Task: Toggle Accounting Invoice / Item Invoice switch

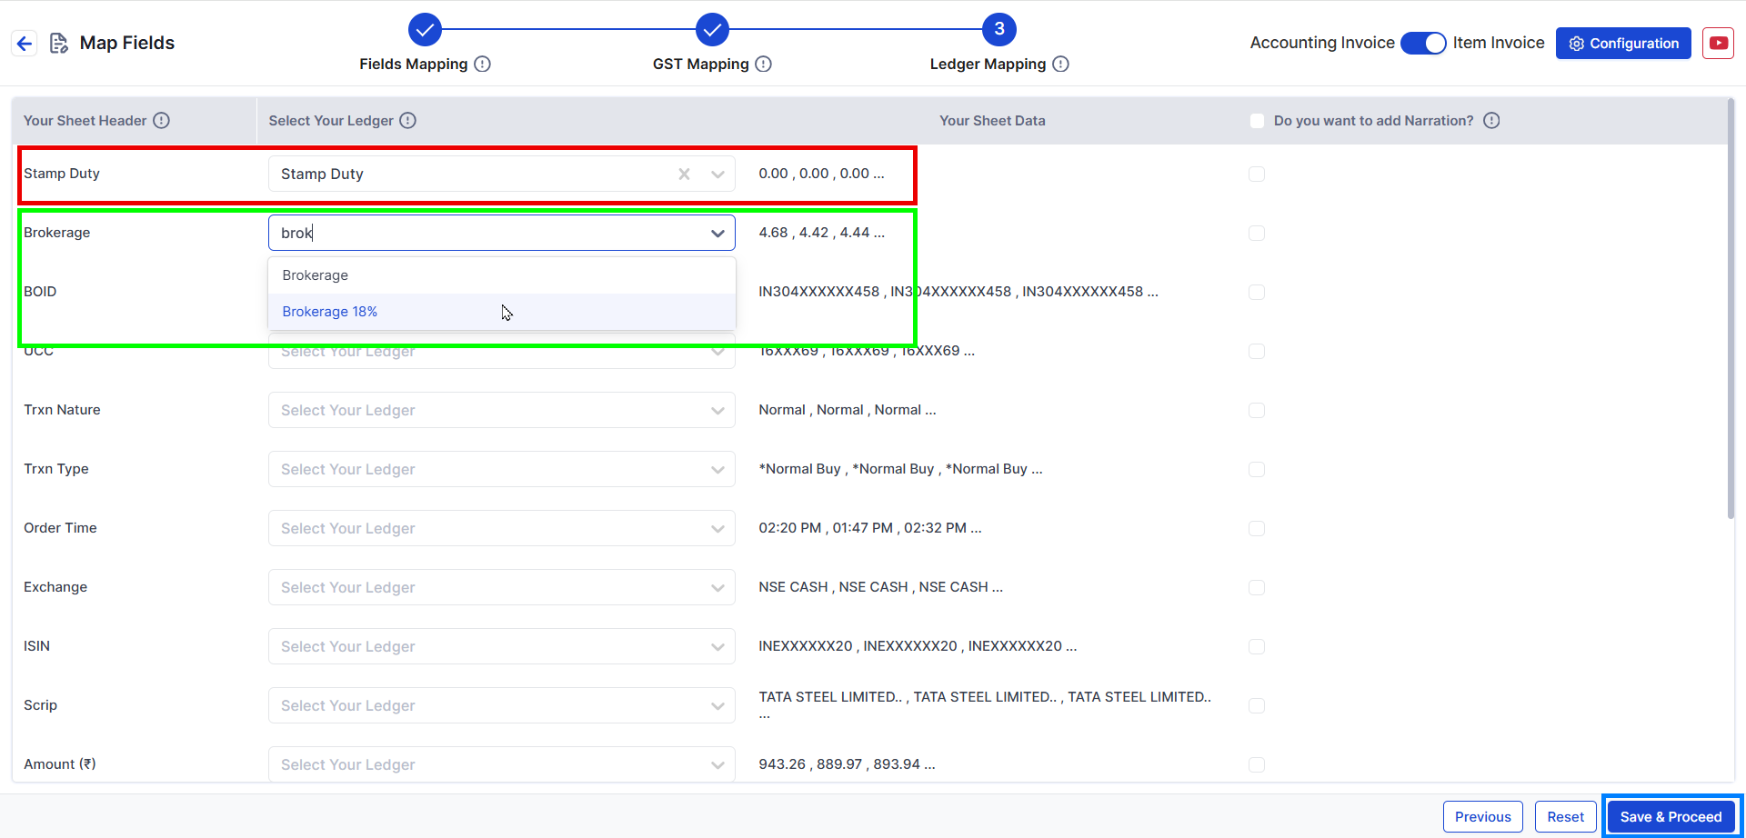Action: click(x=1423, y=43)
